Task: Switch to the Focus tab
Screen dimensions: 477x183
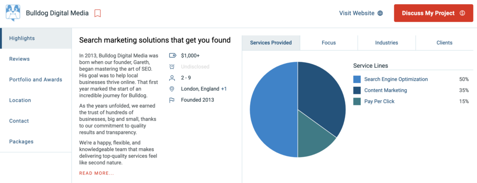Action: click(329, 43)
